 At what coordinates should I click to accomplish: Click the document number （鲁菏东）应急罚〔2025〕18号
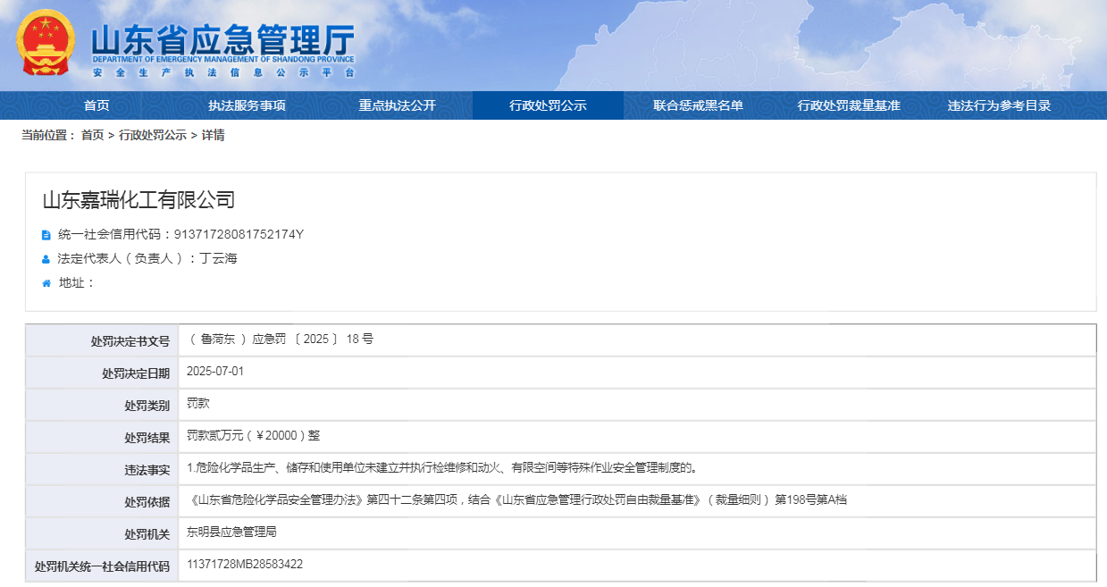tap(281, 340)
